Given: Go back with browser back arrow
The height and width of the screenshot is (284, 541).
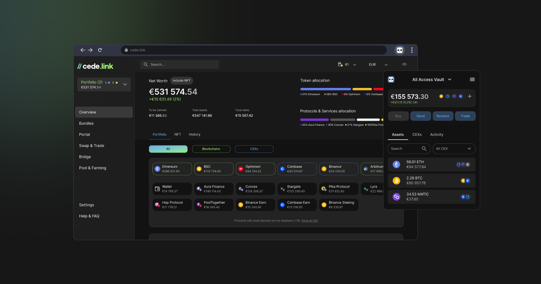Looking at the screenshot, I should coord(83,50).
